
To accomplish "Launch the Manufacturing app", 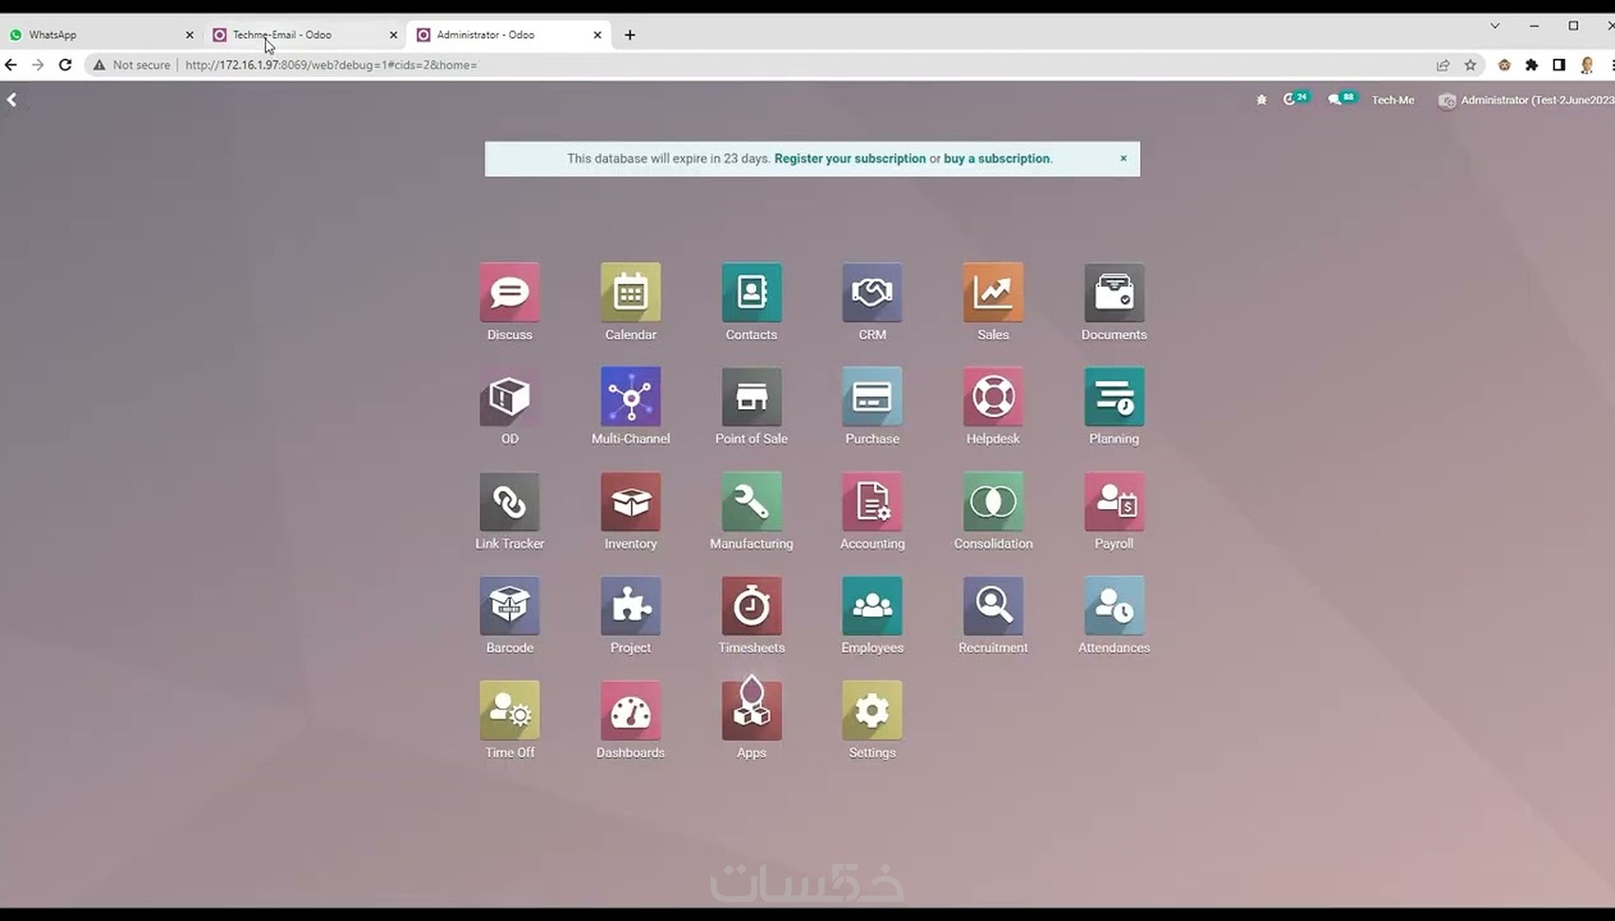I will tap(751, 501).
